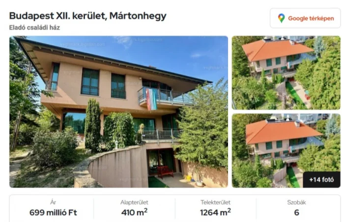This screenshot has height=222, width=342.
Task: Click the "Eladó családi ház" subtitle
Action: point(34,27)
